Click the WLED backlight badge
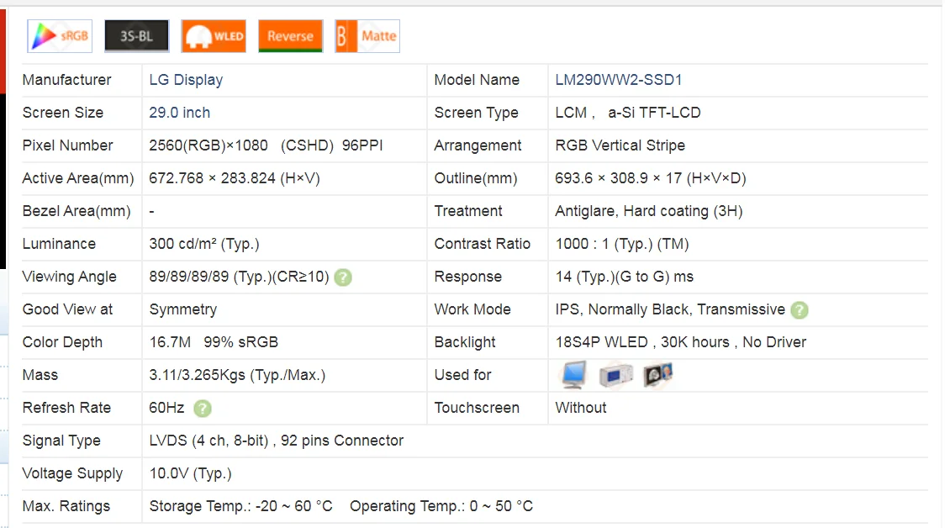Viewport: 950px width, 528px height. click(214, 36)
